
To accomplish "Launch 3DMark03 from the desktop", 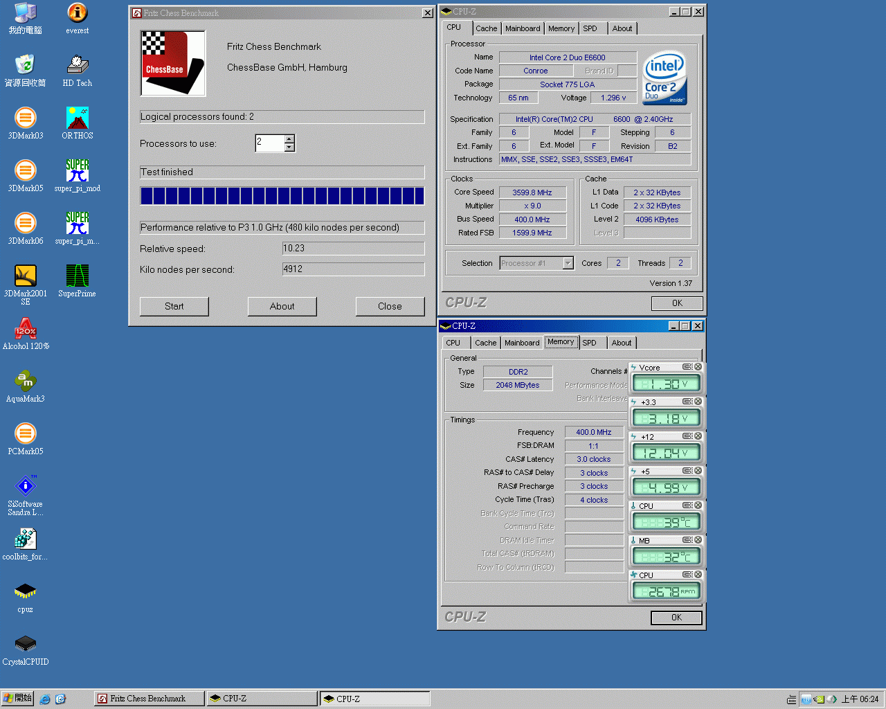I will (26, 123).
